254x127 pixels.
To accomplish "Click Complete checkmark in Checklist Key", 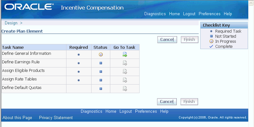I will (211, 47).
